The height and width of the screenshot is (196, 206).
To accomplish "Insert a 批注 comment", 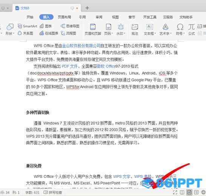I will tap(135, 29).
